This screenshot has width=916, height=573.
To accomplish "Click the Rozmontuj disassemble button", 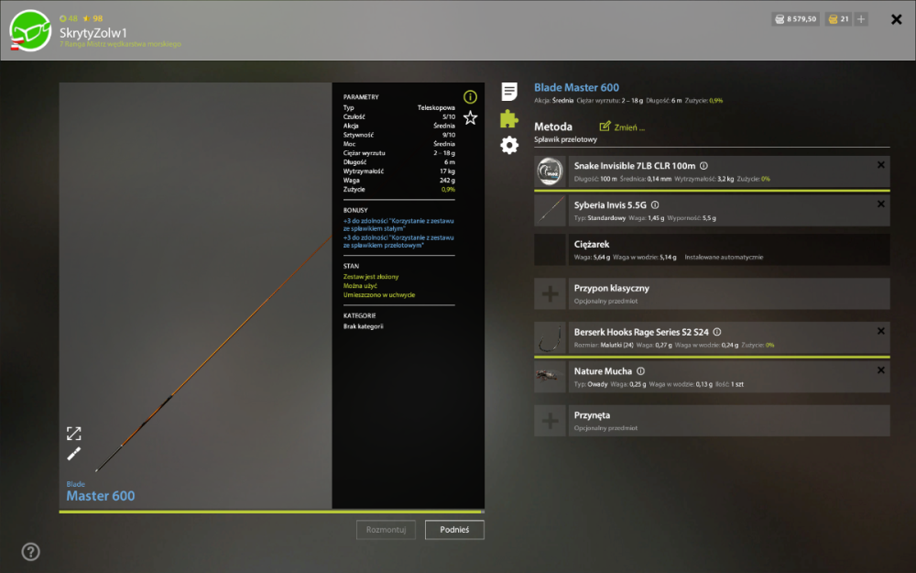I will tap(386, 530).
